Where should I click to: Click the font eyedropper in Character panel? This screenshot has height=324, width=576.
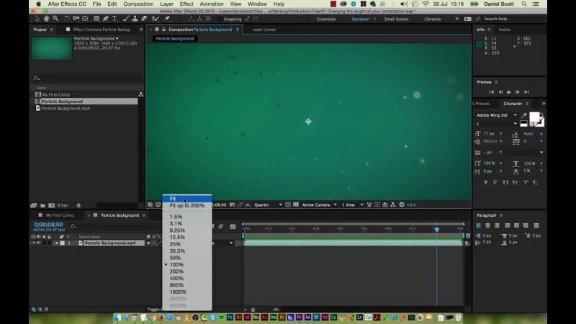(x=524, y=115)
